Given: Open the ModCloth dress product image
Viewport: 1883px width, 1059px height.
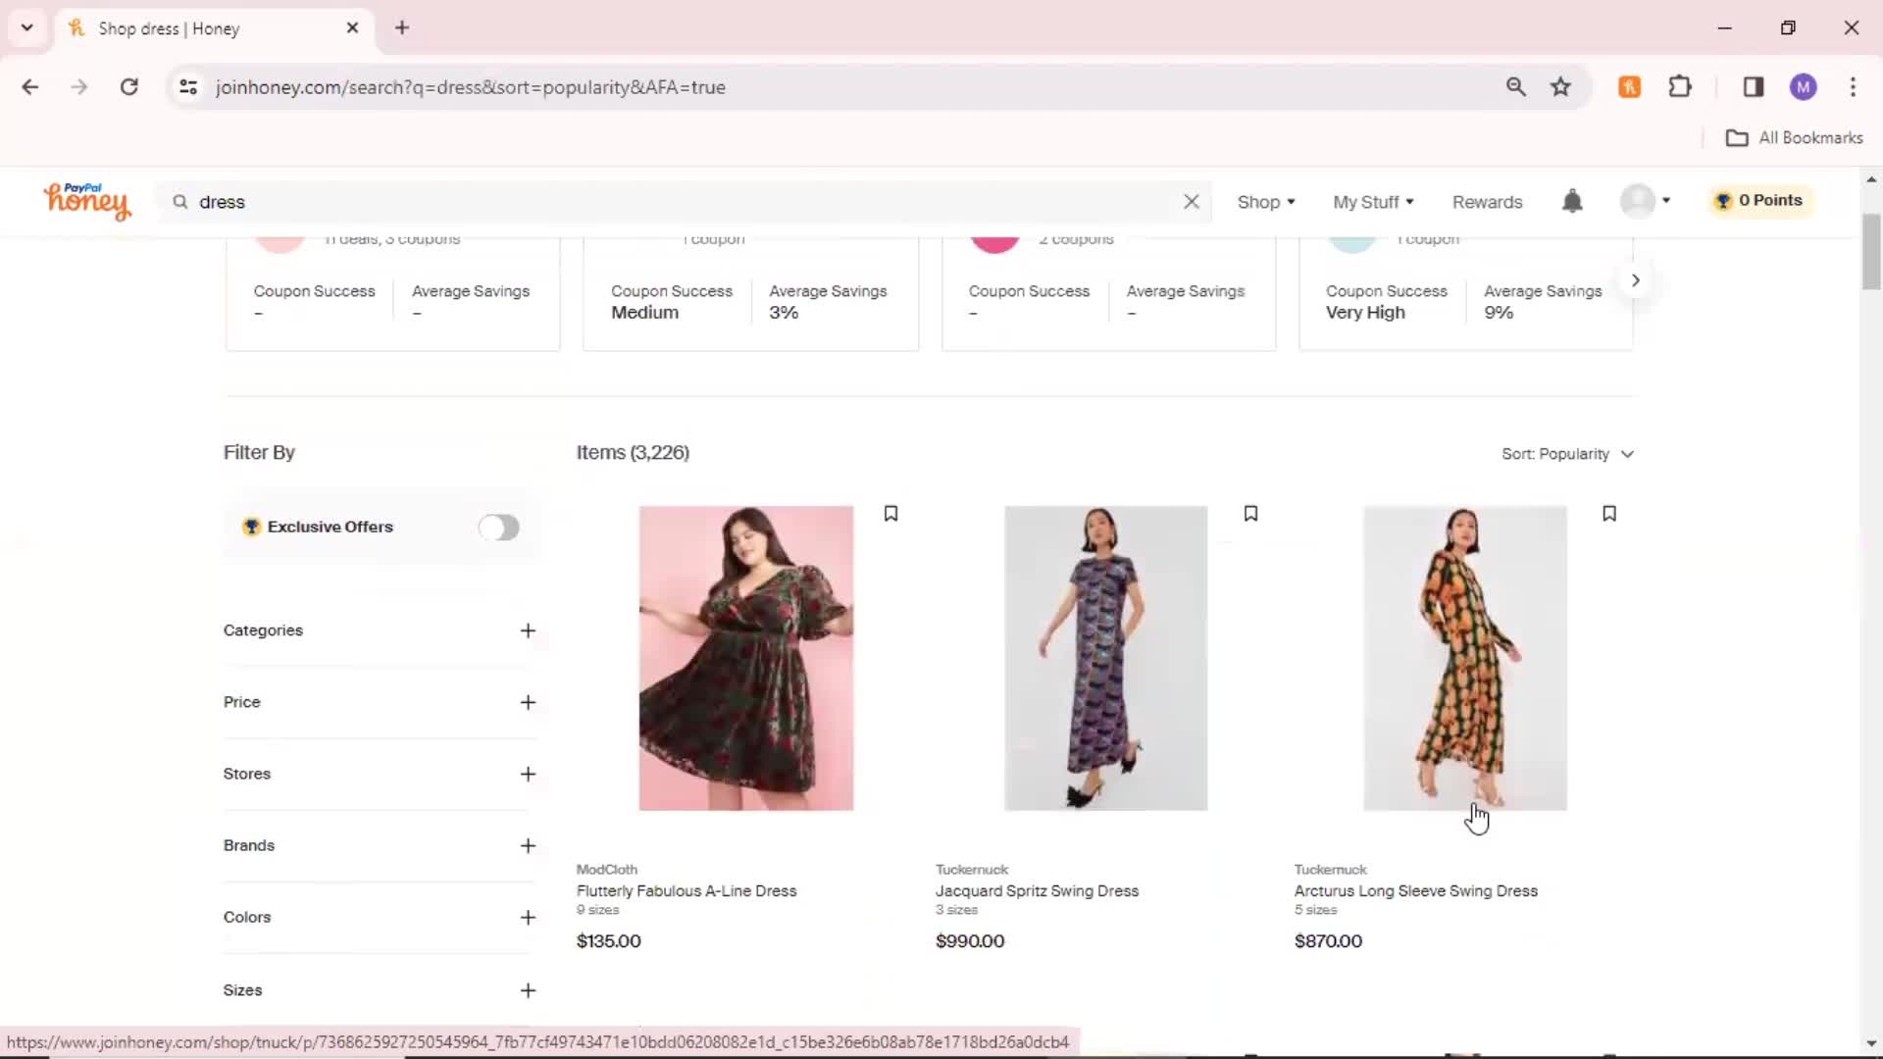Looking at the screenshot, I should tap(746, 658).
